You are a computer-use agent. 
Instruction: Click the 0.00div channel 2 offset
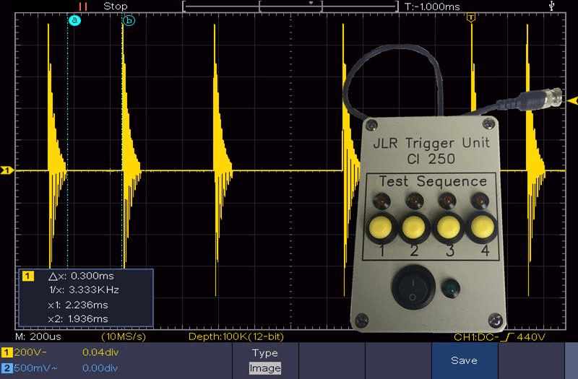(x=100, y=368)
